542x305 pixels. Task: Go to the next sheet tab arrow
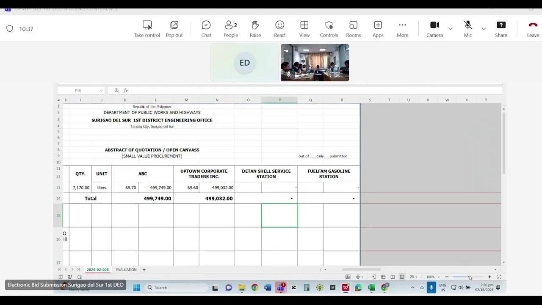72,269
